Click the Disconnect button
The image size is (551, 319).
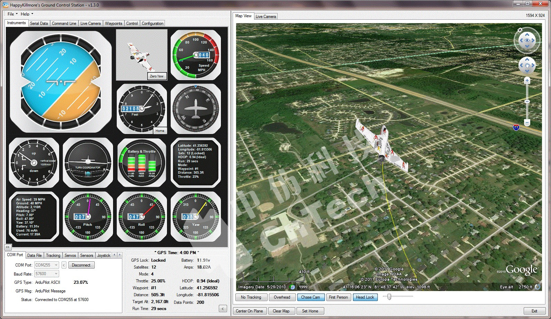tap(81, 265)
